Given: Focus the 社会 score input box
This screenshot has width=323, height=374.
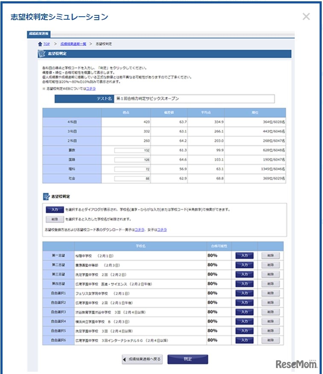Looking at the screenshot, I should [132, 179].
